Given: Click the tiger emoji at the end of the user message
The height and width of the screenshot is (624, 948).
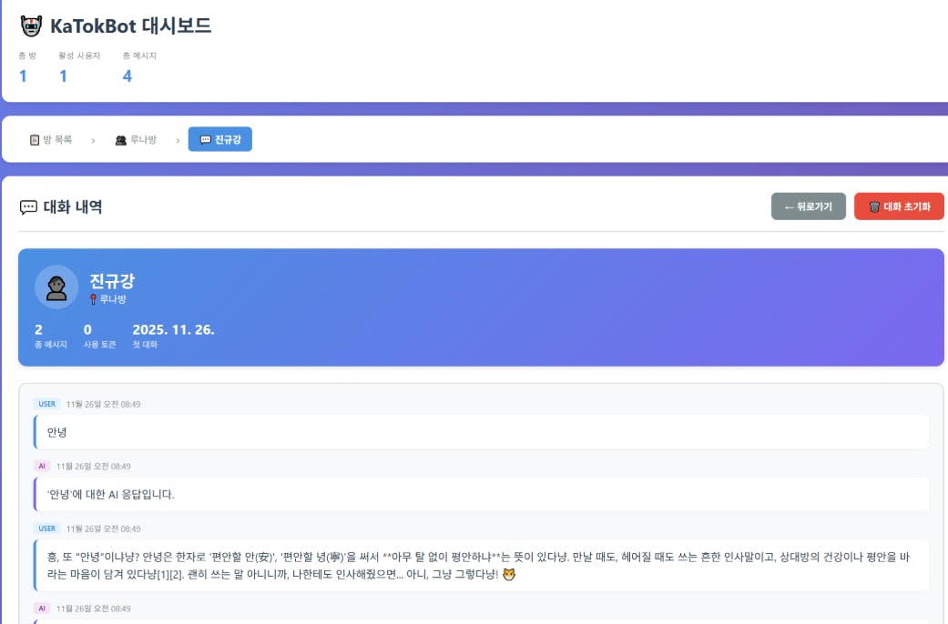Looking at the screenshot, I should pyautogui.click(x=511, y=574).
